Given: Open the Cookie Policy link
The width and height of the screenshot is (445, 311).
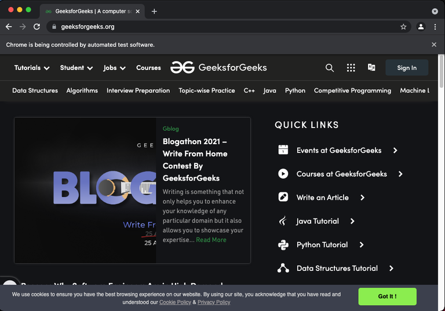Looking at the screenshot, I should [x=175, y=302].
